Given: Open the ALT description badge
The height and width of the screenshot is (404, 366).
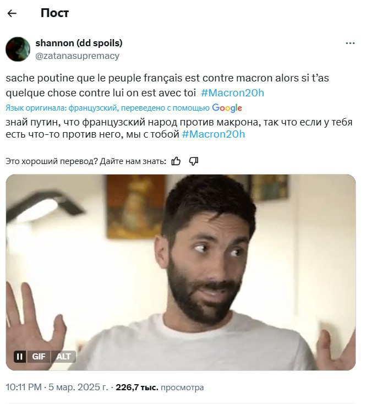Looking at the screenshot, I should pos(63,357).
